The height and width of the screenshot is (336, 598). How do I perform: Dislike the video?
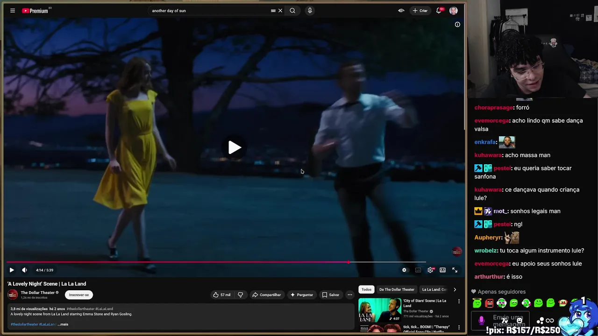(x=241, y=295)
